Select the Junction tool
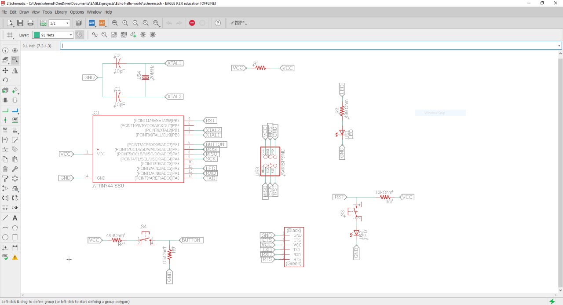The image size is (563, 305). click(5, 120)
